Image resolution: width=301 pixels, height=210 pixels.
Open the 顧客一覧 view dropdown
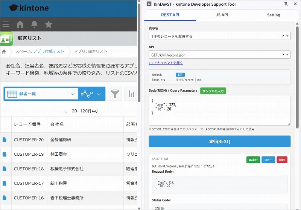click(41, 94)
